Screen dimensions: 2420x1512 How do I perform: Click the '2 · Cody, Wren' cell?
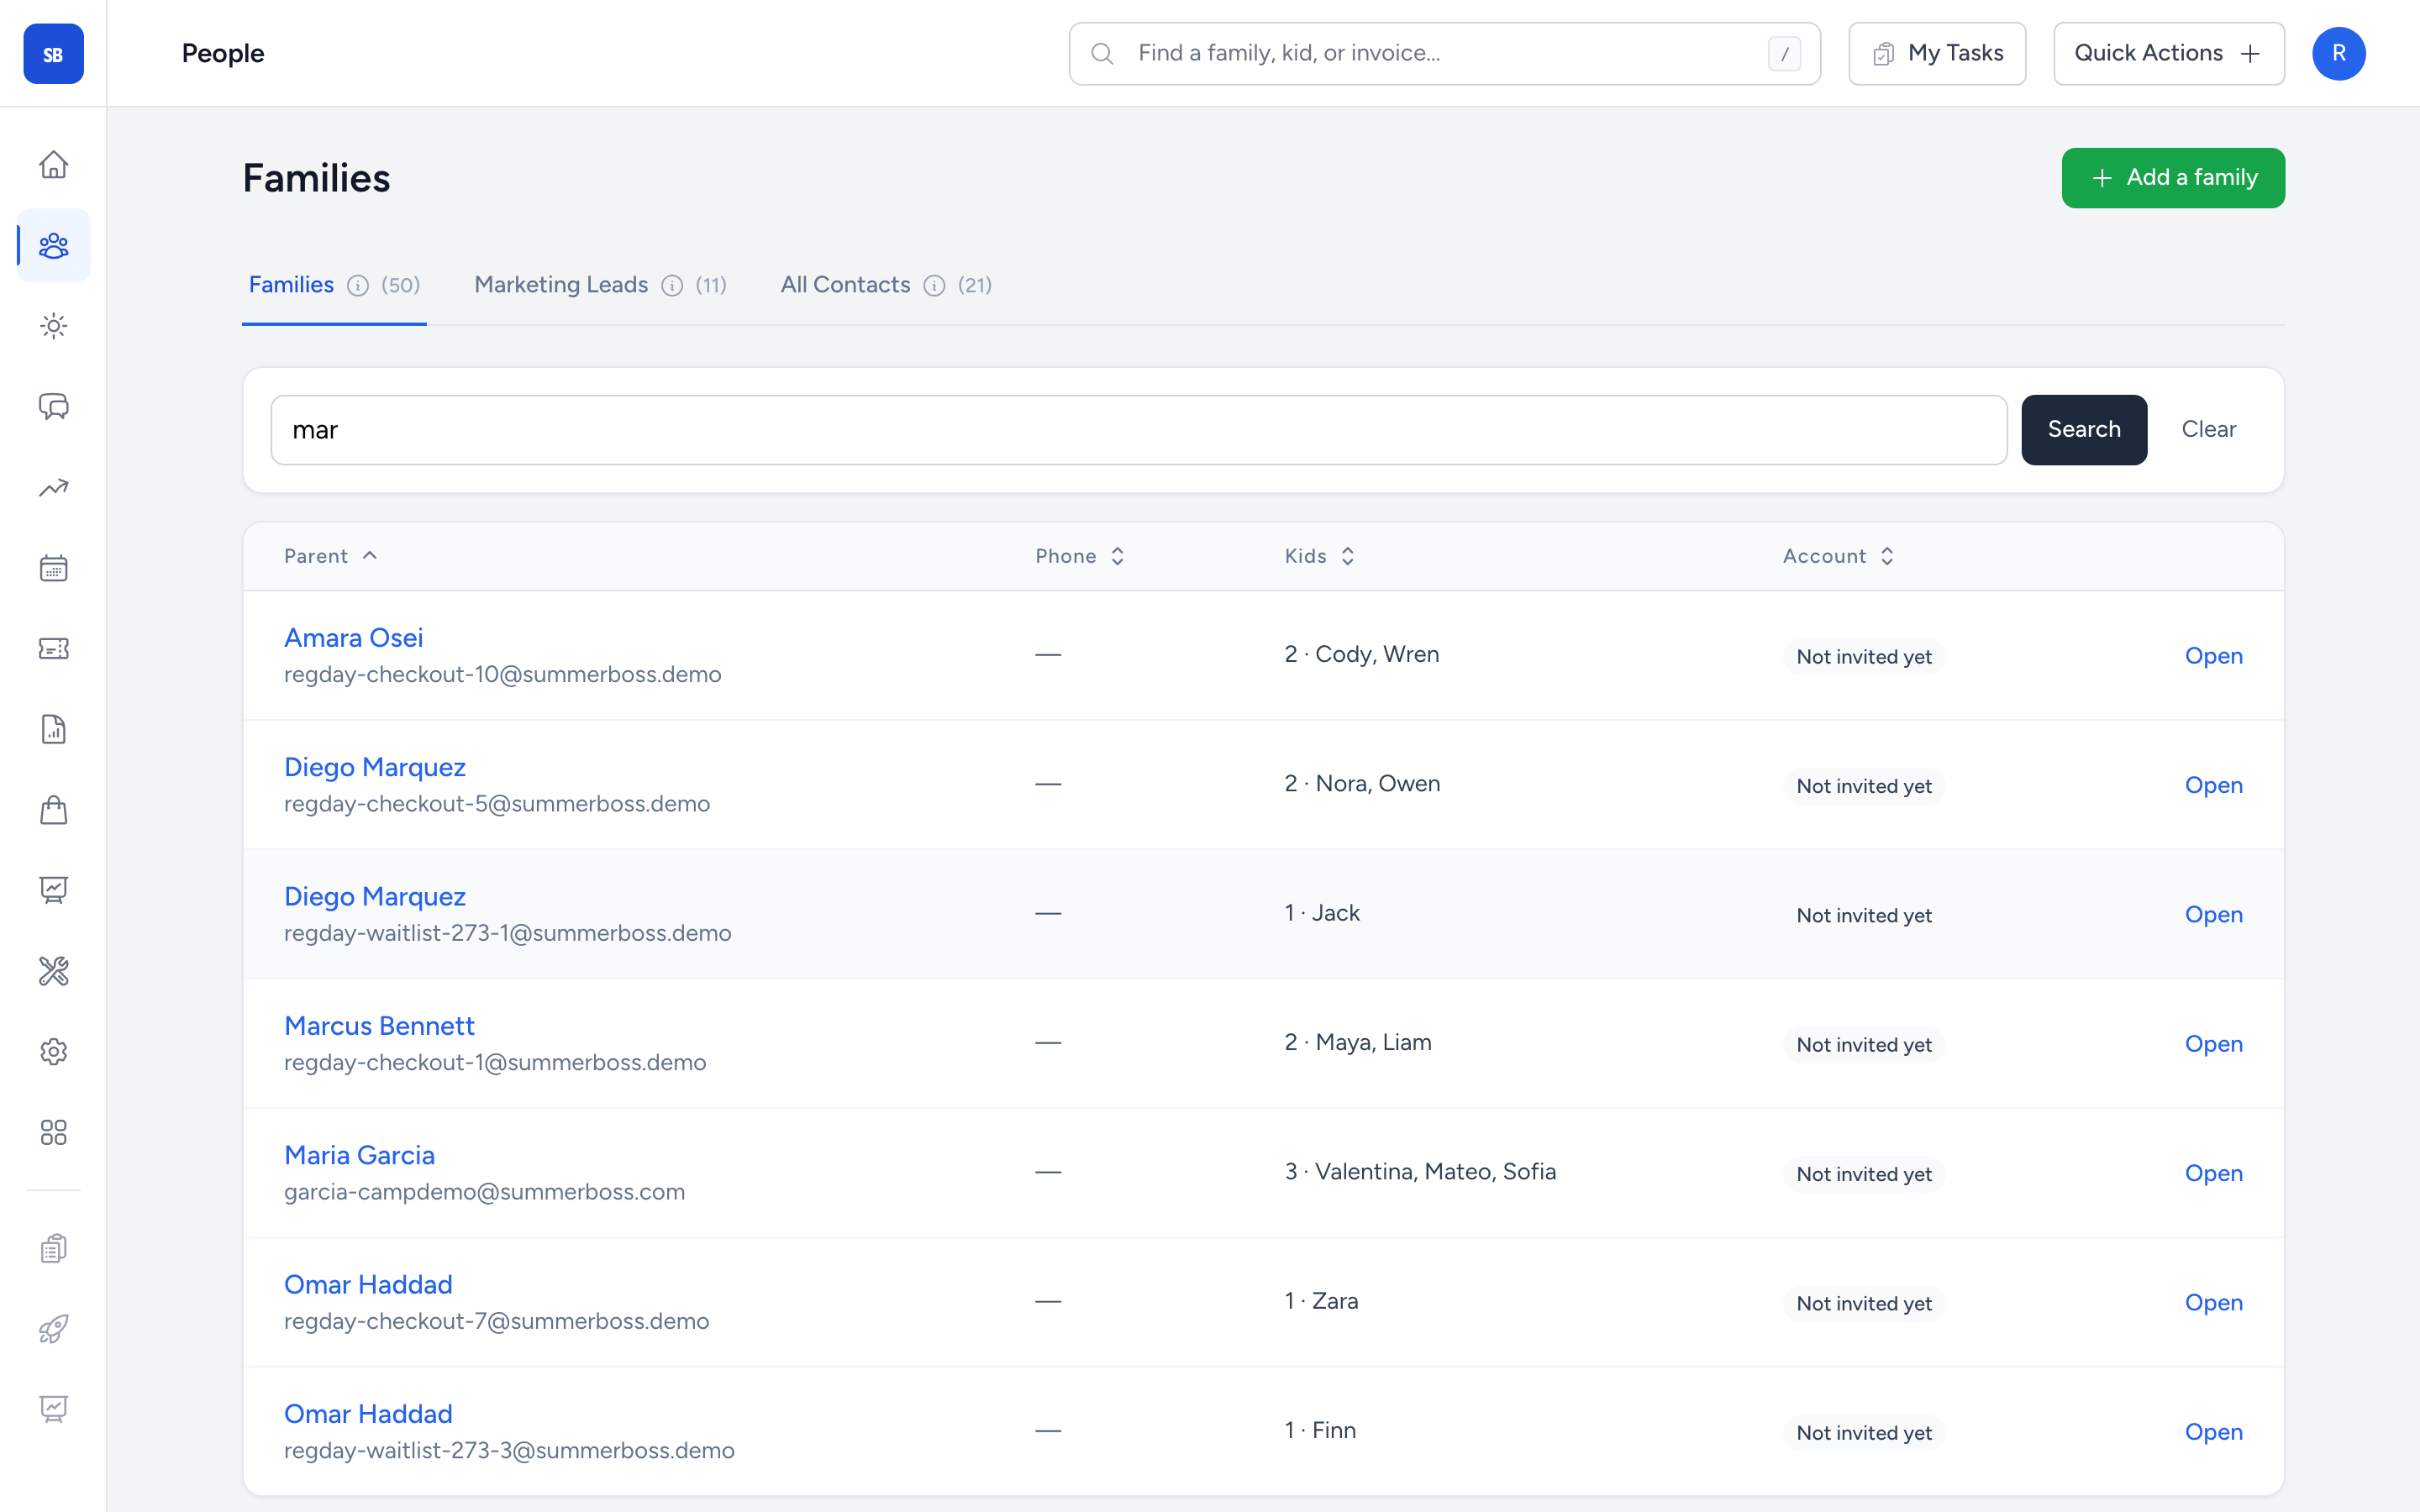click(x=1362, y=655)
